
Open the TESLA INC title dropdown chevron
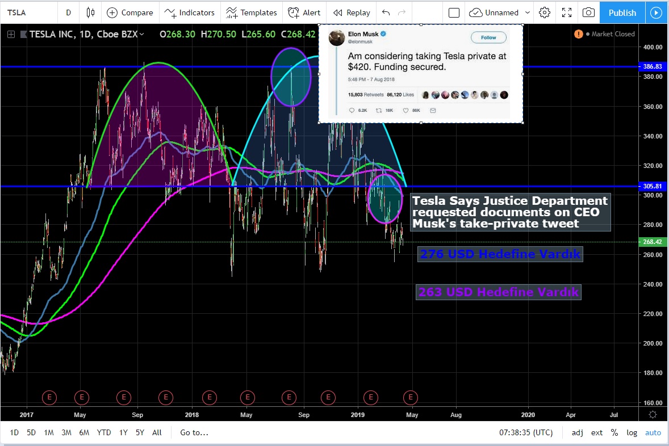pos(141,34)
